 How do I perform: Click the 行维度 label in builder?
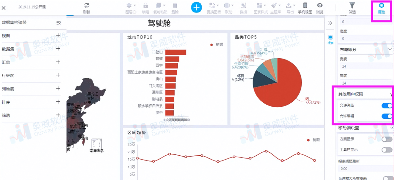coord(8,75)
